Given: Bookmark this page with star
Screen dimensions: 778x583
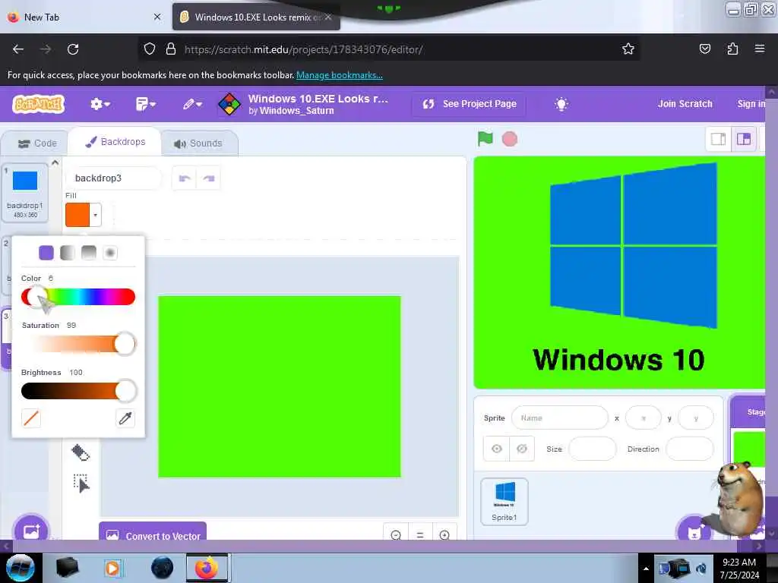Looking at the screenshot, I should tap(628, 49).
